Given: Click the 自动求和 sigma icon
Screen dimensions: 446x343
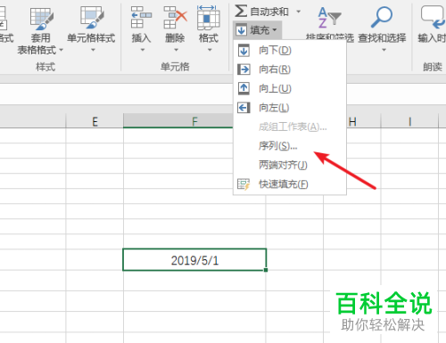Looking at the screenshot, I should (x=241, y=11).
